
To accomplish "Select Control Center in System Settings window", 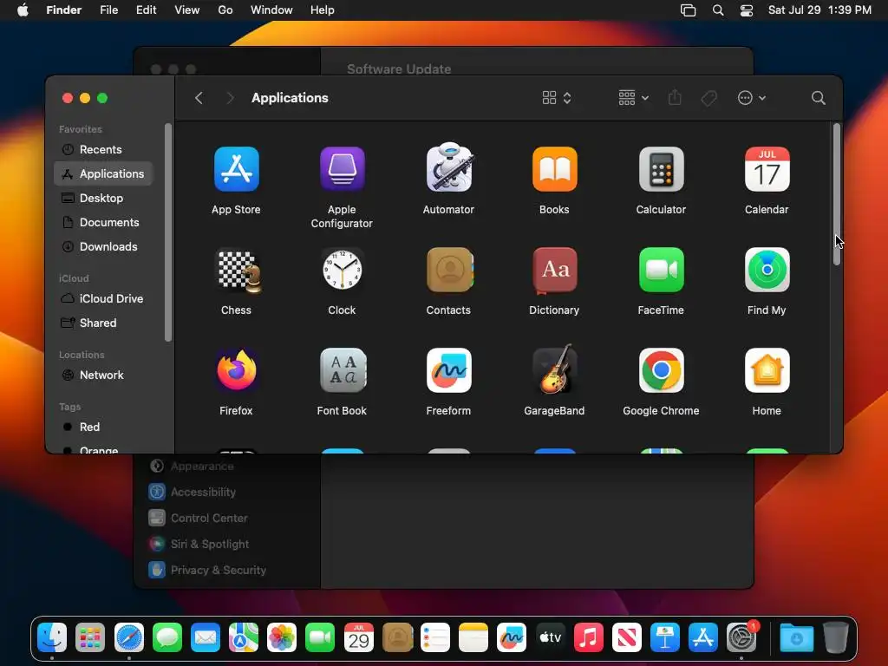I will coord(199,519).
